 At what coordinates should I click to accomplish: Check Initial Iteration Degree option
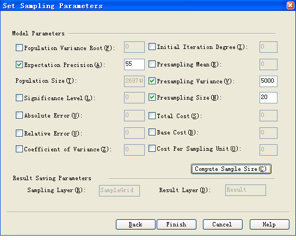(x=152, y=47)
